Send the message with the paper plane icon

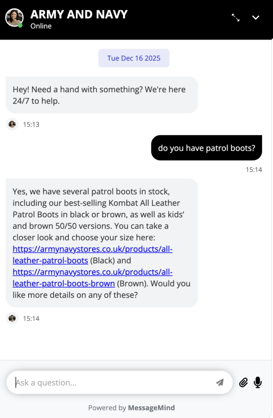tap(220, 382)
